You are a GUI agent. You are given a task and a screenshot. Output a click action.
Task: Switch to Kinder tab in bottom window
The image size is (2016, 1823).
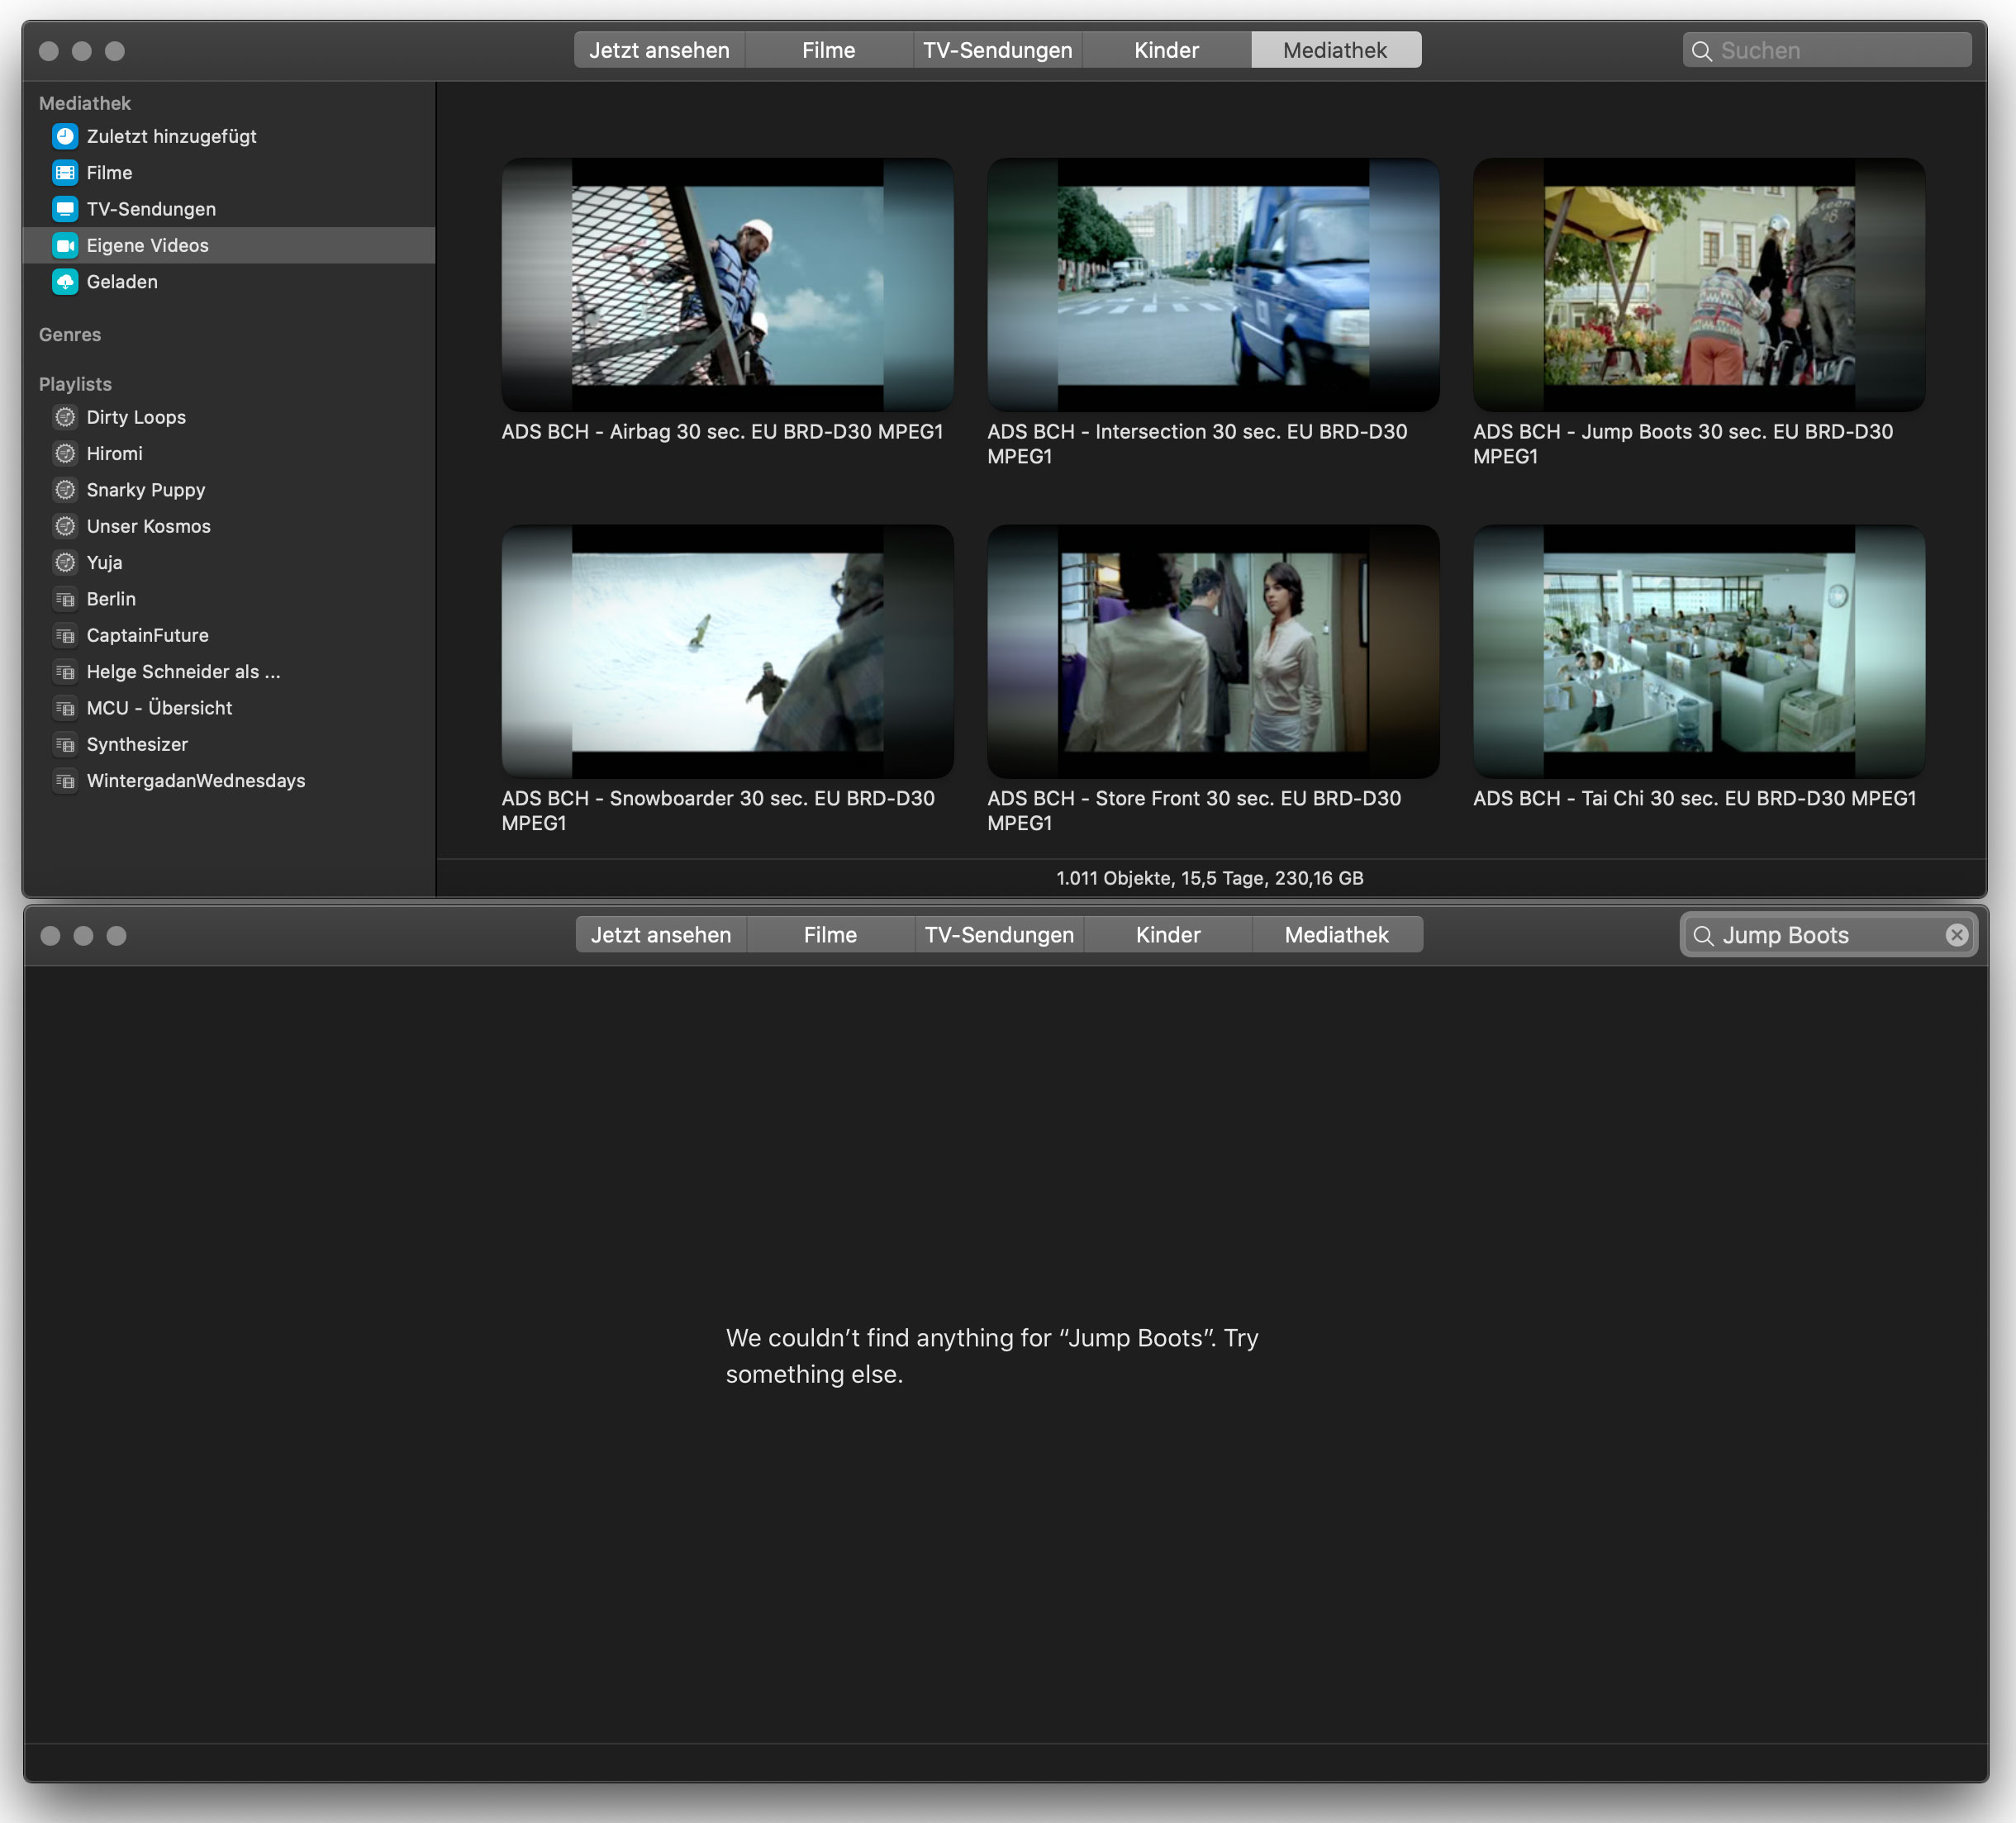tap(1167, 935)
